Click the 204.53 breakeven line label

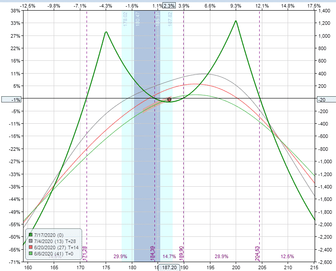click(x=257, y=253)
